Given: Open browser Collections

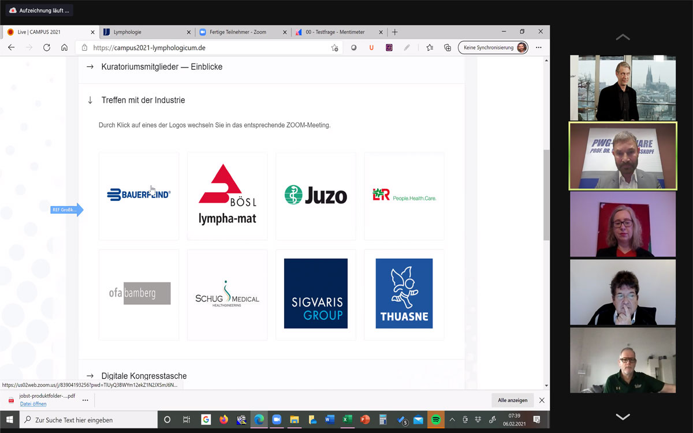Looking at the screenshot, I should 447,47.
